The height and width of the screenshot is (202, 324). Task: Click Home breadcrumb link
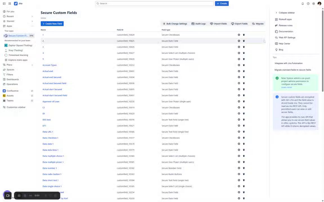click(x=43, y=18)
